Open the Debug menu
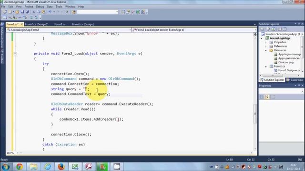This screenshot has width=305, height=171. pos(40,7)
